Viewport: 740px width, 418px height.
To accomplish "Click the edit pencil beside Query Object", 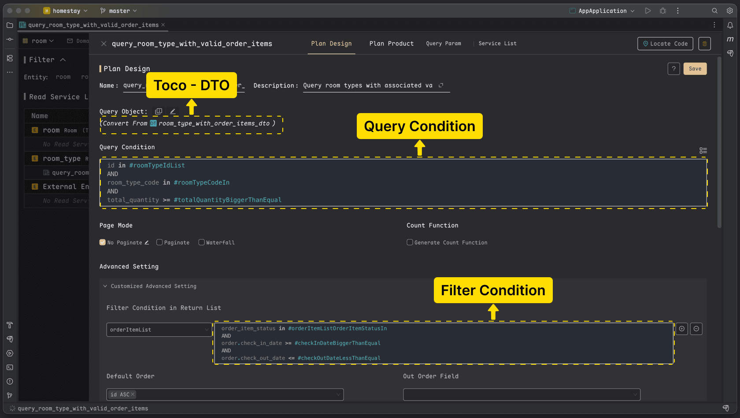I will click(x=173, y=111).
